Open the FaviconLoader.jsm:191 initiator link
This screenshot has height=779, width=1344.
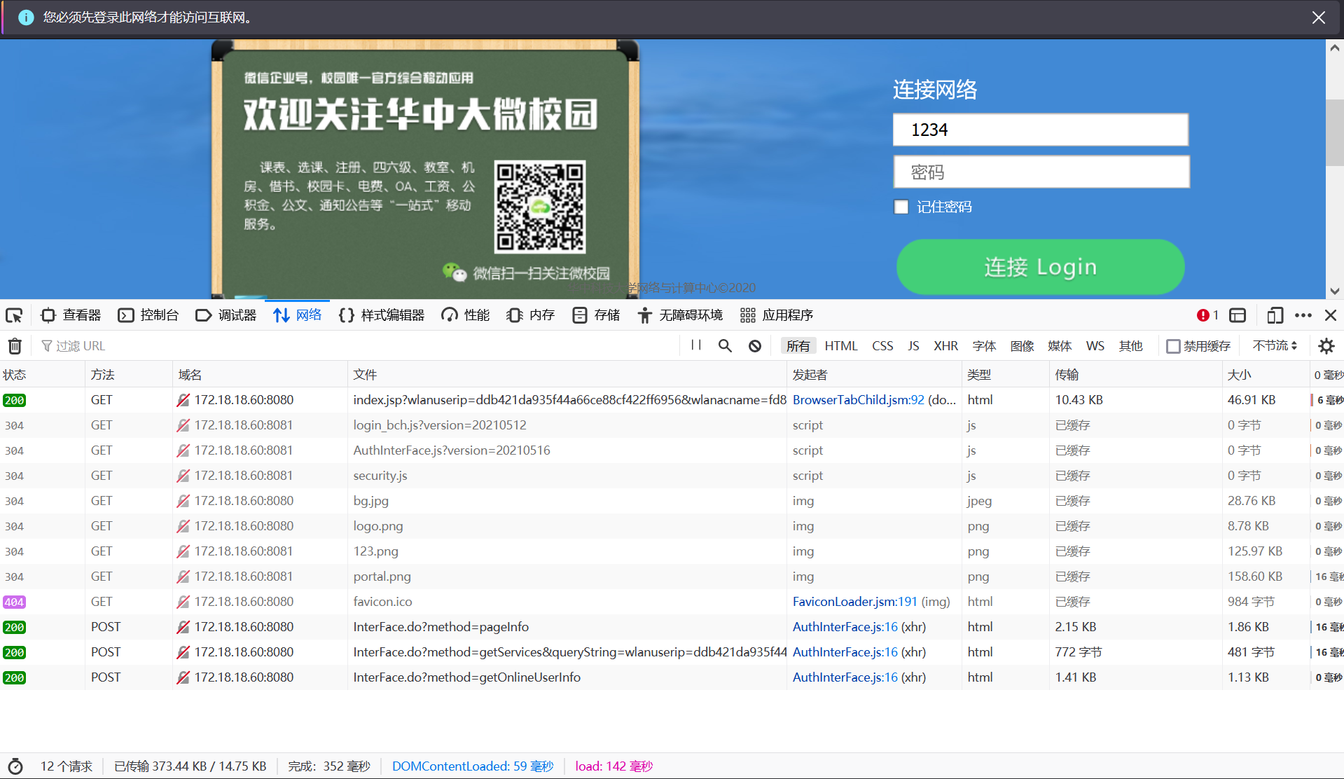[x=854, y=602]
